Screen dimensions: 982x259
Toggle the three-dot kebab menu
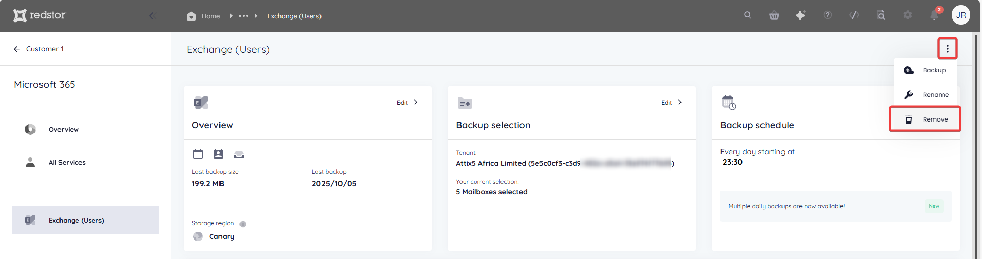947,49
